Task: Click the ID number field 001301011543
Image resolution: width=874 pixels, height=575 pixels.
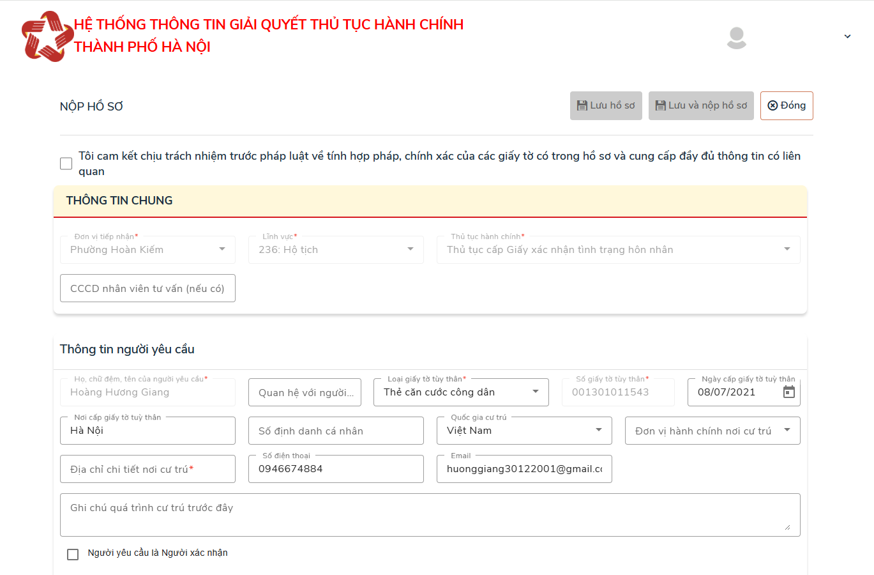Action: point(618,392)
